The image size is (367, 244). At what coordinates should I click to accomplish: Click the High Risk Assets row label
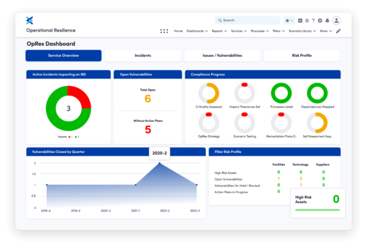(x=225, y=173)
